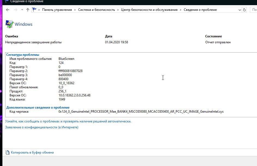Expand chevron after Система и безопасность breadcrumb

118,10
